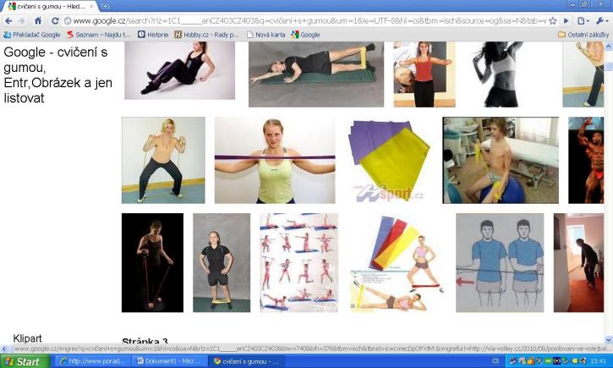613x368 pixels.
Task: Open image of woman with yellow ankle band
Action: point(222,262)
